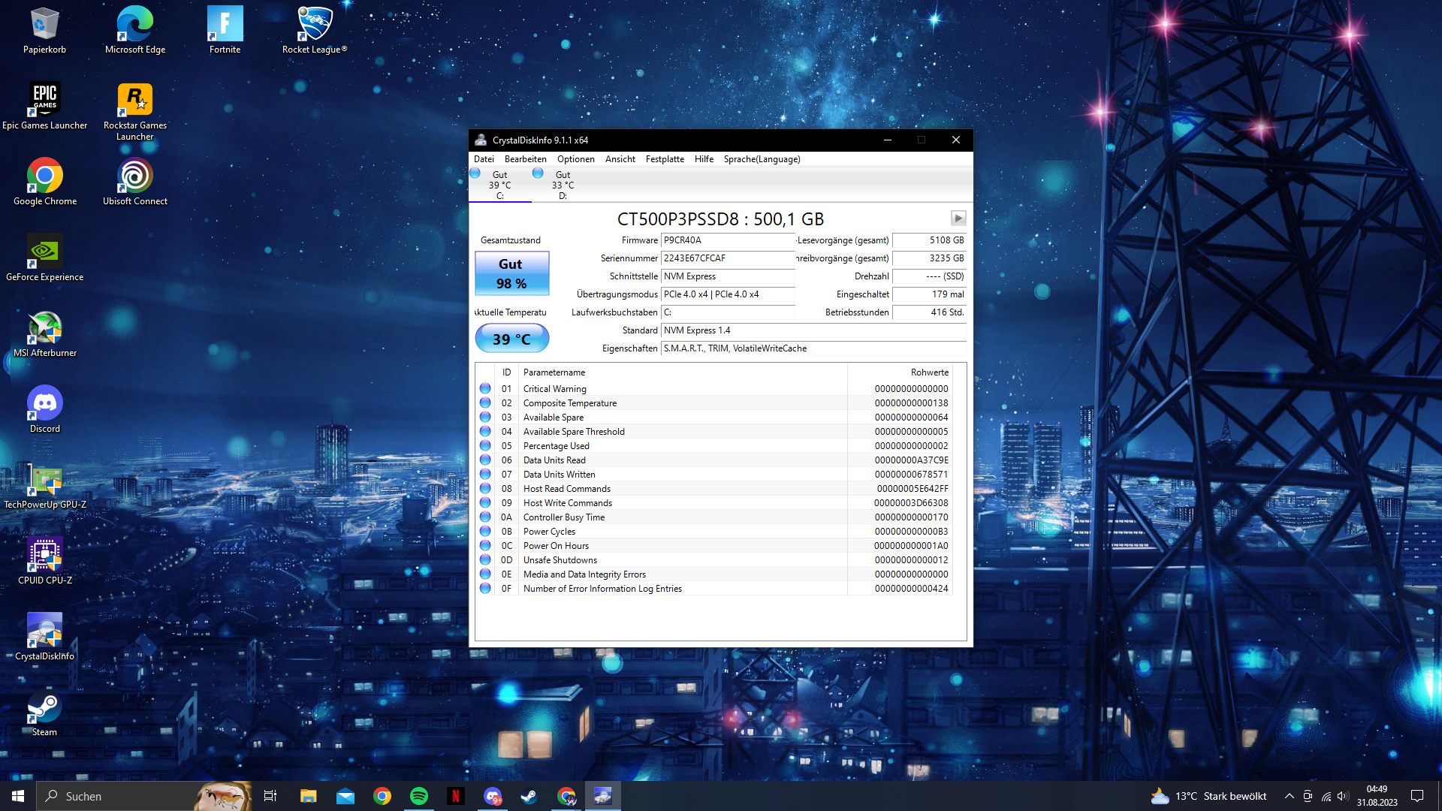The height and width of the screenshot is (811, 1442).
Task: Click the Netflix taskbar icon
Action: [x=456, y=796]
